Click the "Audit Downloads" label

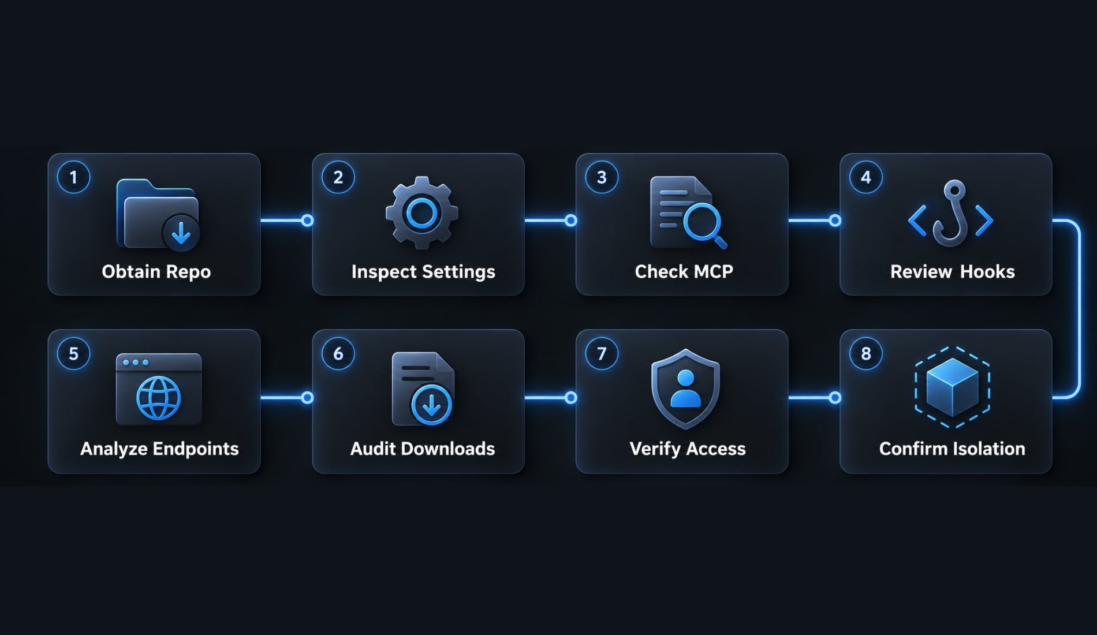(x=423, y=449)
